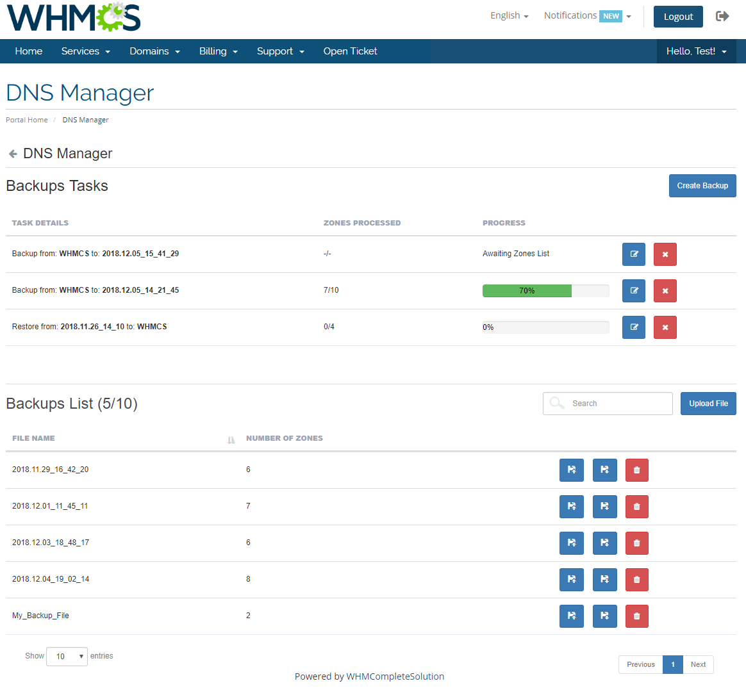Cancel the restore from 2018.11.26_14_10 task
The width and height of the screenshot is (746, 688).
click(665, 327)
